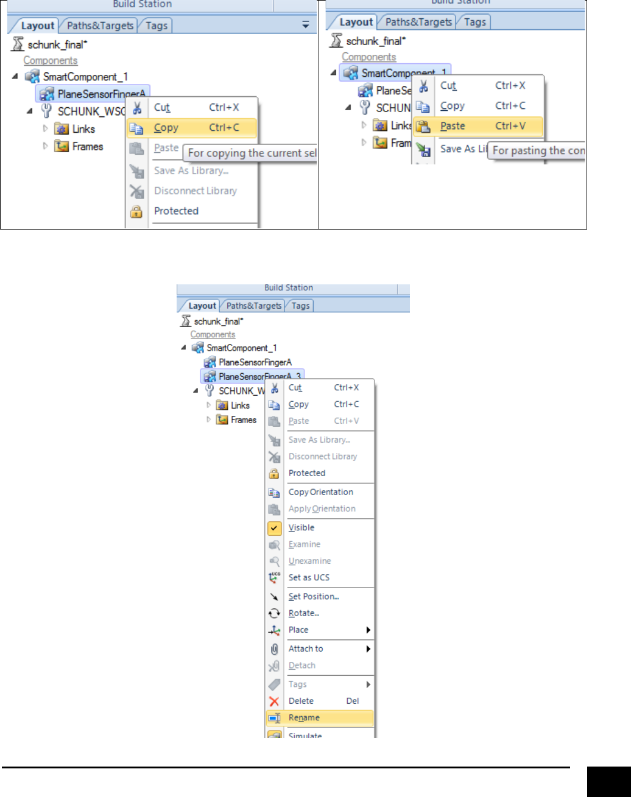This screenshot has height=797, width=631.
Task: Click Rename in the long context menu
Action: [x=320, y=718]
